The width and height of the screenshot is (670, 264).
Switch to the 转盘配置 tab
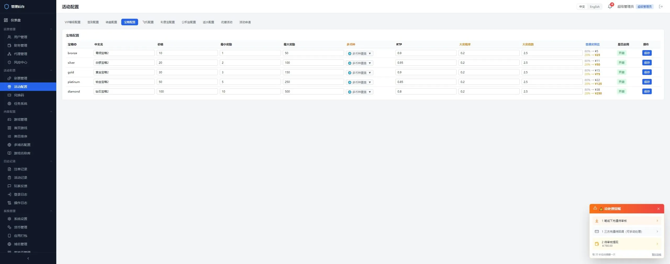(111, 22)
